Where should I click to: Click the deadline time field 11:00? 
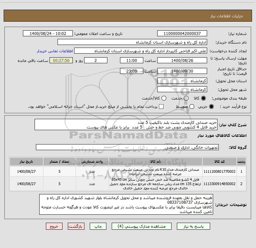[132, 60]
